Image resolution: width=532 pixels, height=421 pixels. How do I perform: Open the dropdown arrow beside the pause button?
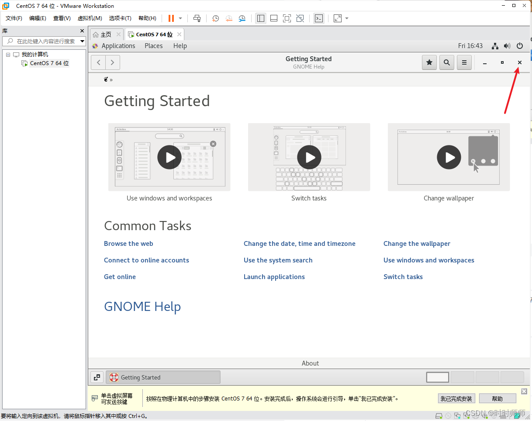coord(180,18)
